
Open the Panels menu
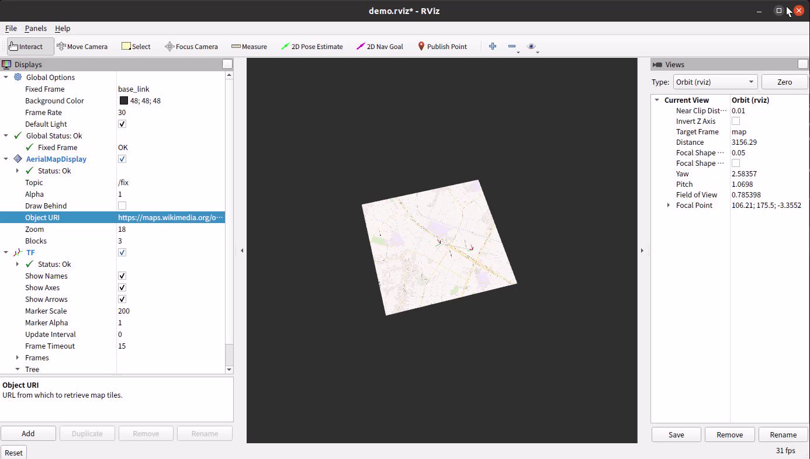pos(36,28)
